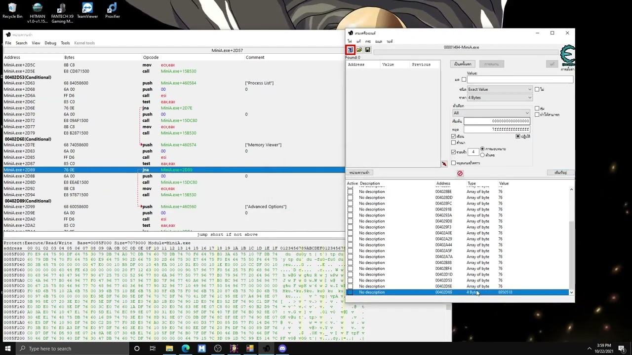Click the open file folder icon
This screenshot has width=632, height=355.
(x=359, y=50)
